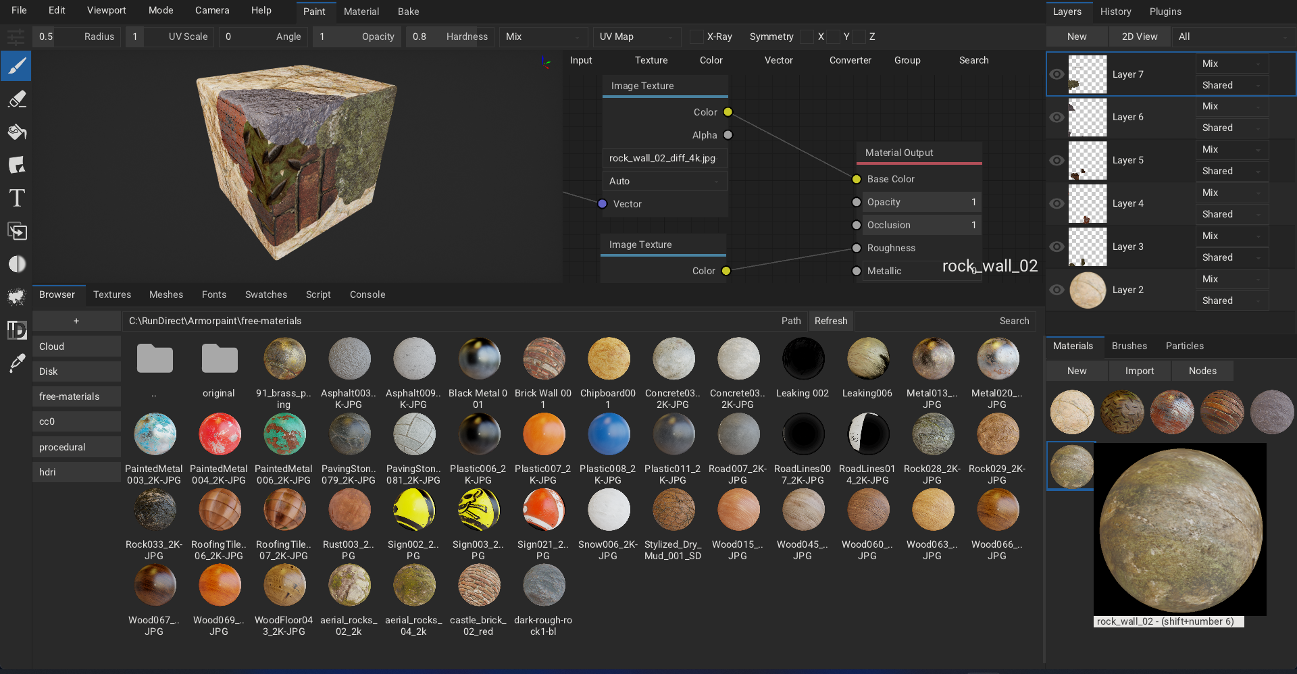Screen dimensions: 1297x674
Task: Open the UV Map dropdown in the toolbar
Action: coord(636,37)
